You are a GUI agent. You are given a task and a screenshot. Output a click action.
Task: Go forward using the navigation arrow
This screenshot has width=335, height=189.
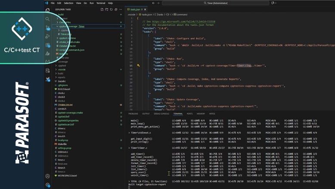pyautogui.click(x=158, y=3)
